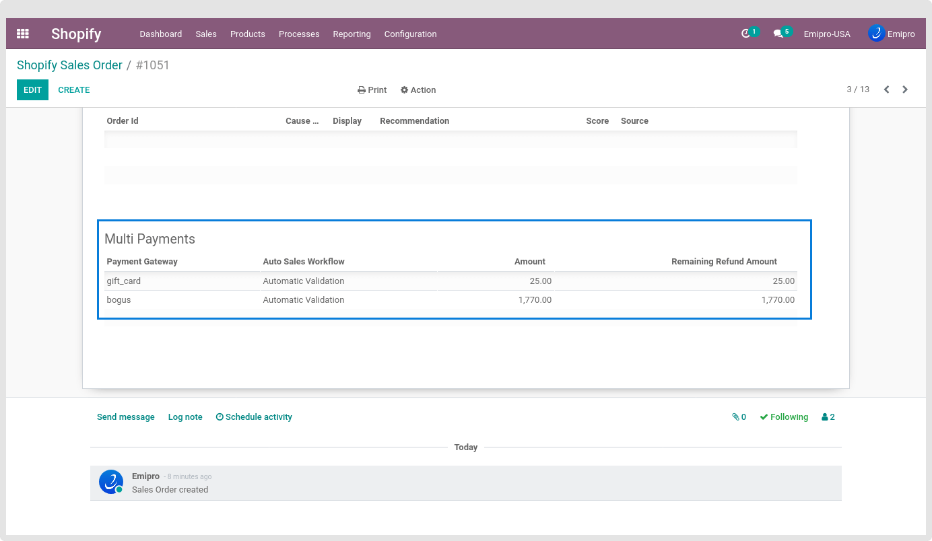Navigate to Shopify Sales Order breadcrumb
The width and height of the screenshot is (932, 541).
click(69, 65)
